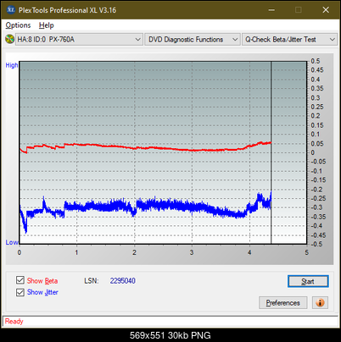The height and width of the screenshot is (342, 341).
Task: Click the LSN: label
Action: coord(92,281)
